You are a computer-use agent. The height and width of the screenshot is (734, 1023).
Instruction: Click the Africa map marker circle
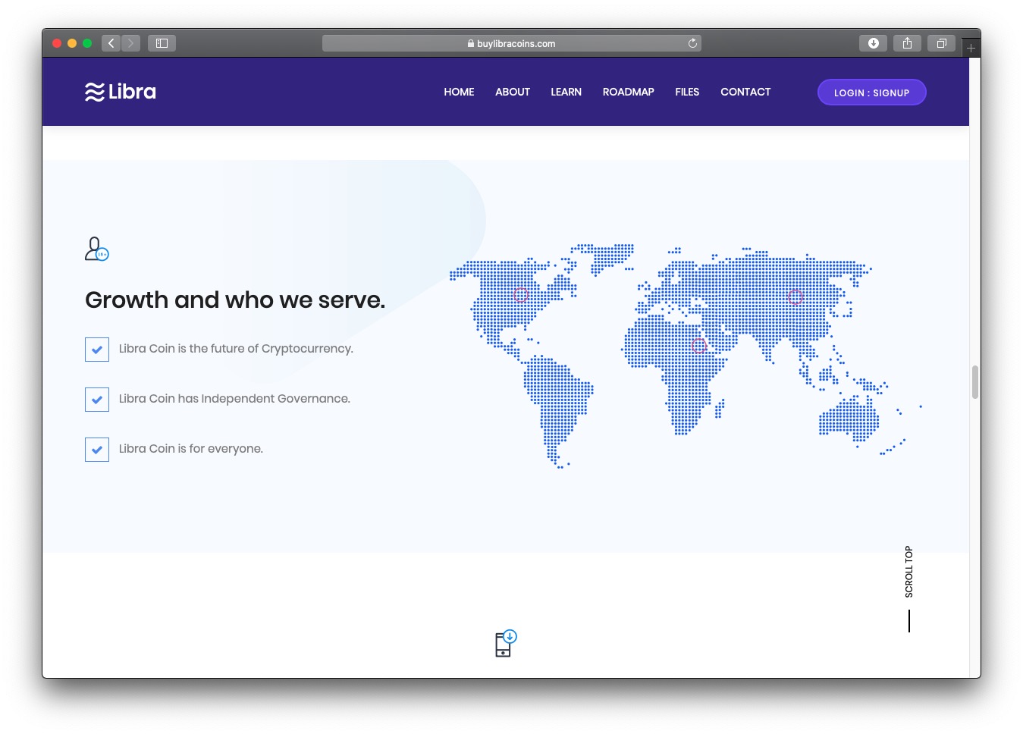click(699, 346)
